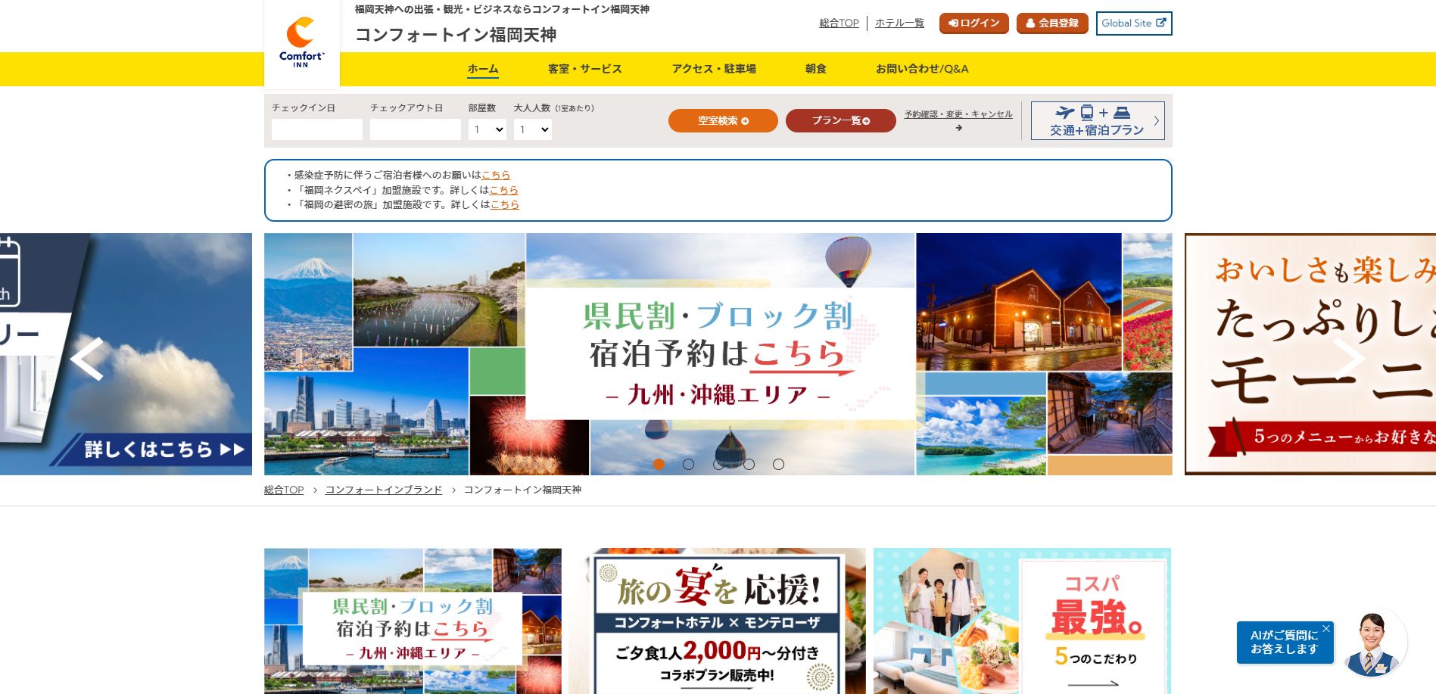
Task: Click the チェックアウト日 input field
Action: click(x=416, y=129)
